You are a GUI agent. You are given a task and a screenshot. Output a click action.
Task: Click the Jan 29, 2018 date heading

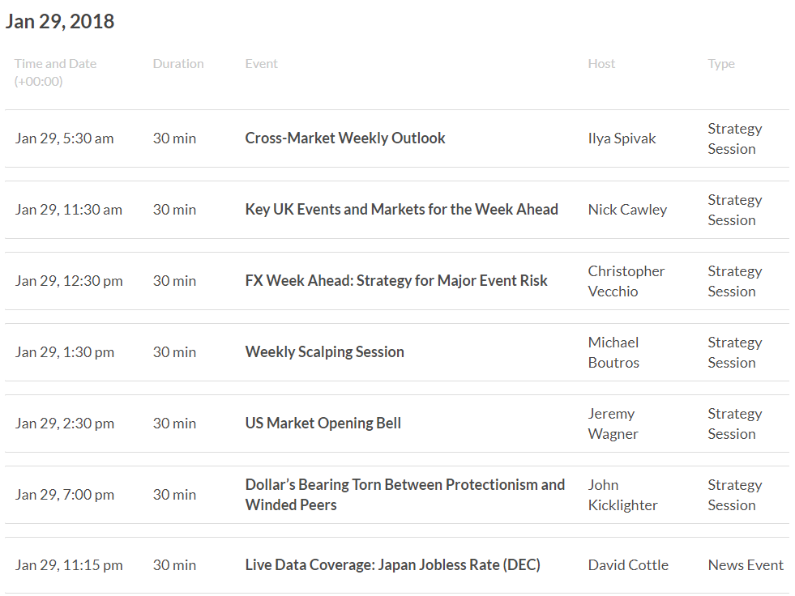[60, 21]
